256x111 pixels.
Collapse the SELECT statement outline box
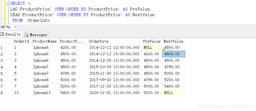tap(8, 4)
